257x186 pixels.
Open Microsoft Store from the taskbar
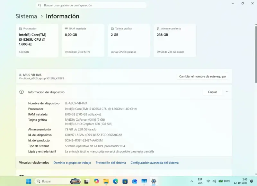pyautogui.click(x=125, y=181)
